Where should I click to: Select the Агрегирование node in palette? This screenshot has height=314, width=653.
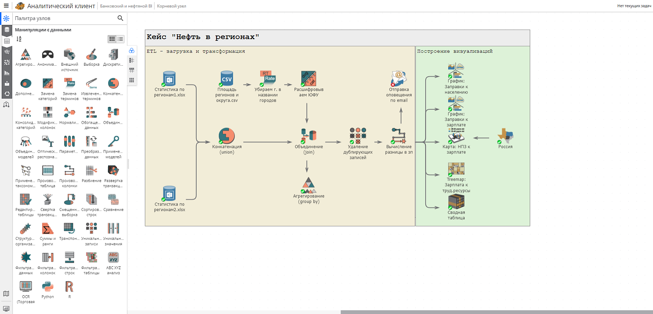[26, 55]
